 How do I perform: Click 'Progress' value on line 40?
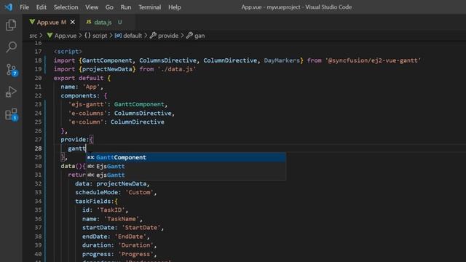click(135, 254)
